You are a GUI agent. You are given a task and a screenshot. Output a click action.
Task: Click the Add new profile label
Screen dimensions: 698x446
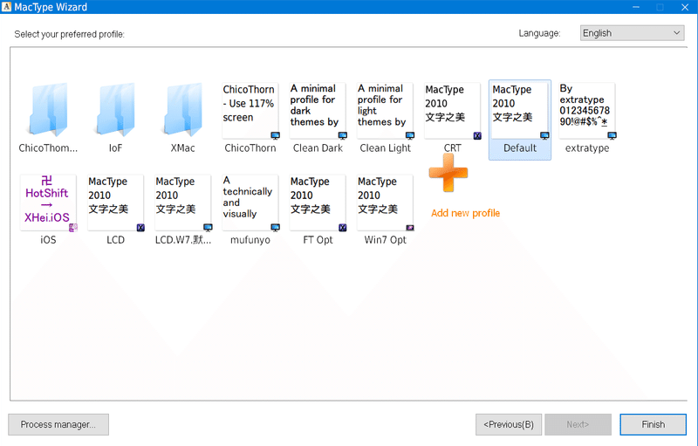pos(465,213)
